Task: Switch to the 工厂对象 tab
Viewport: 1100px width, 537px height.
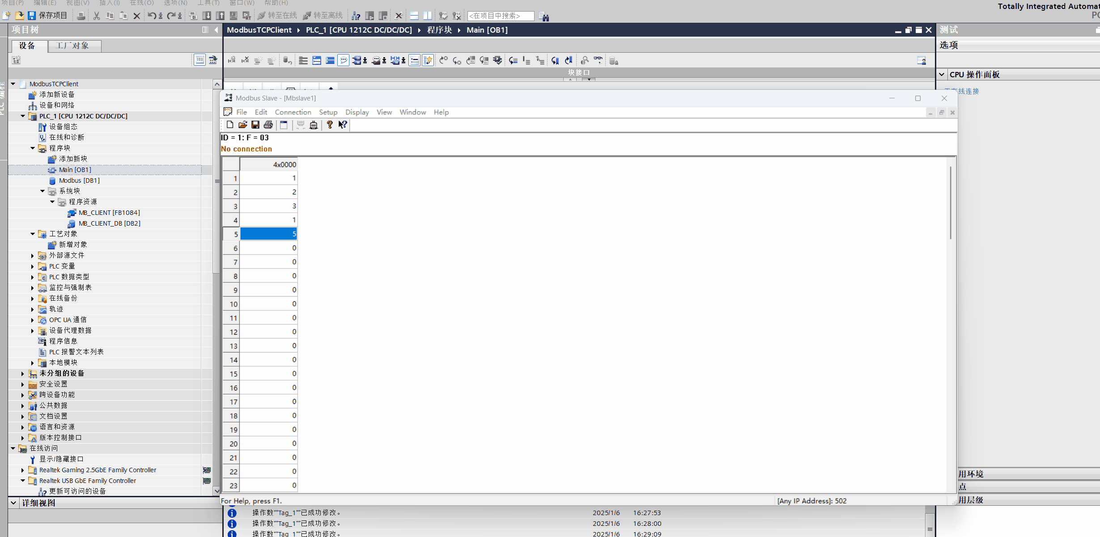Action: pyautogui.click(x=72, y=46)
